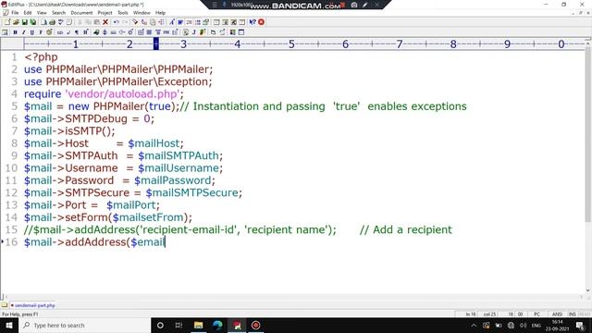
Task: Apply Underline with the U icon
Action: coord(32,32)
